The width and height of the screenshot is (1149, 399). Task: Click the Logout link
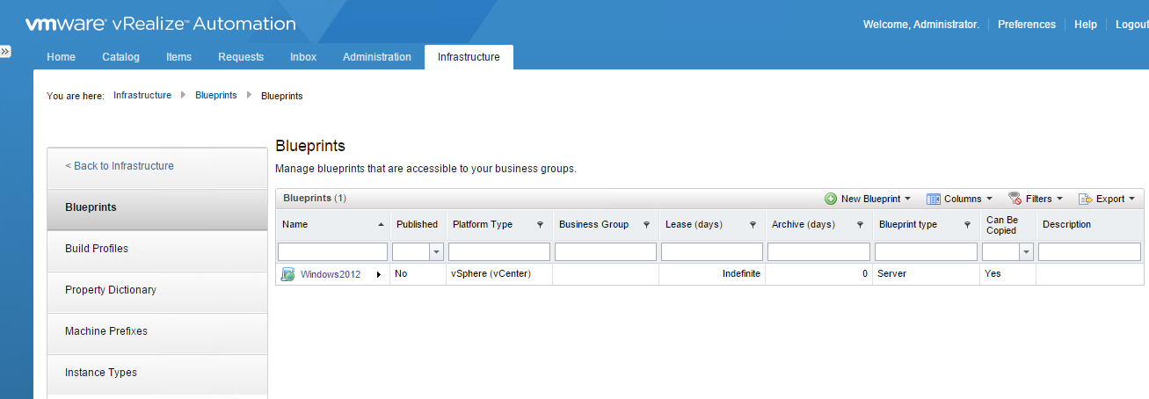(1132, 25)
